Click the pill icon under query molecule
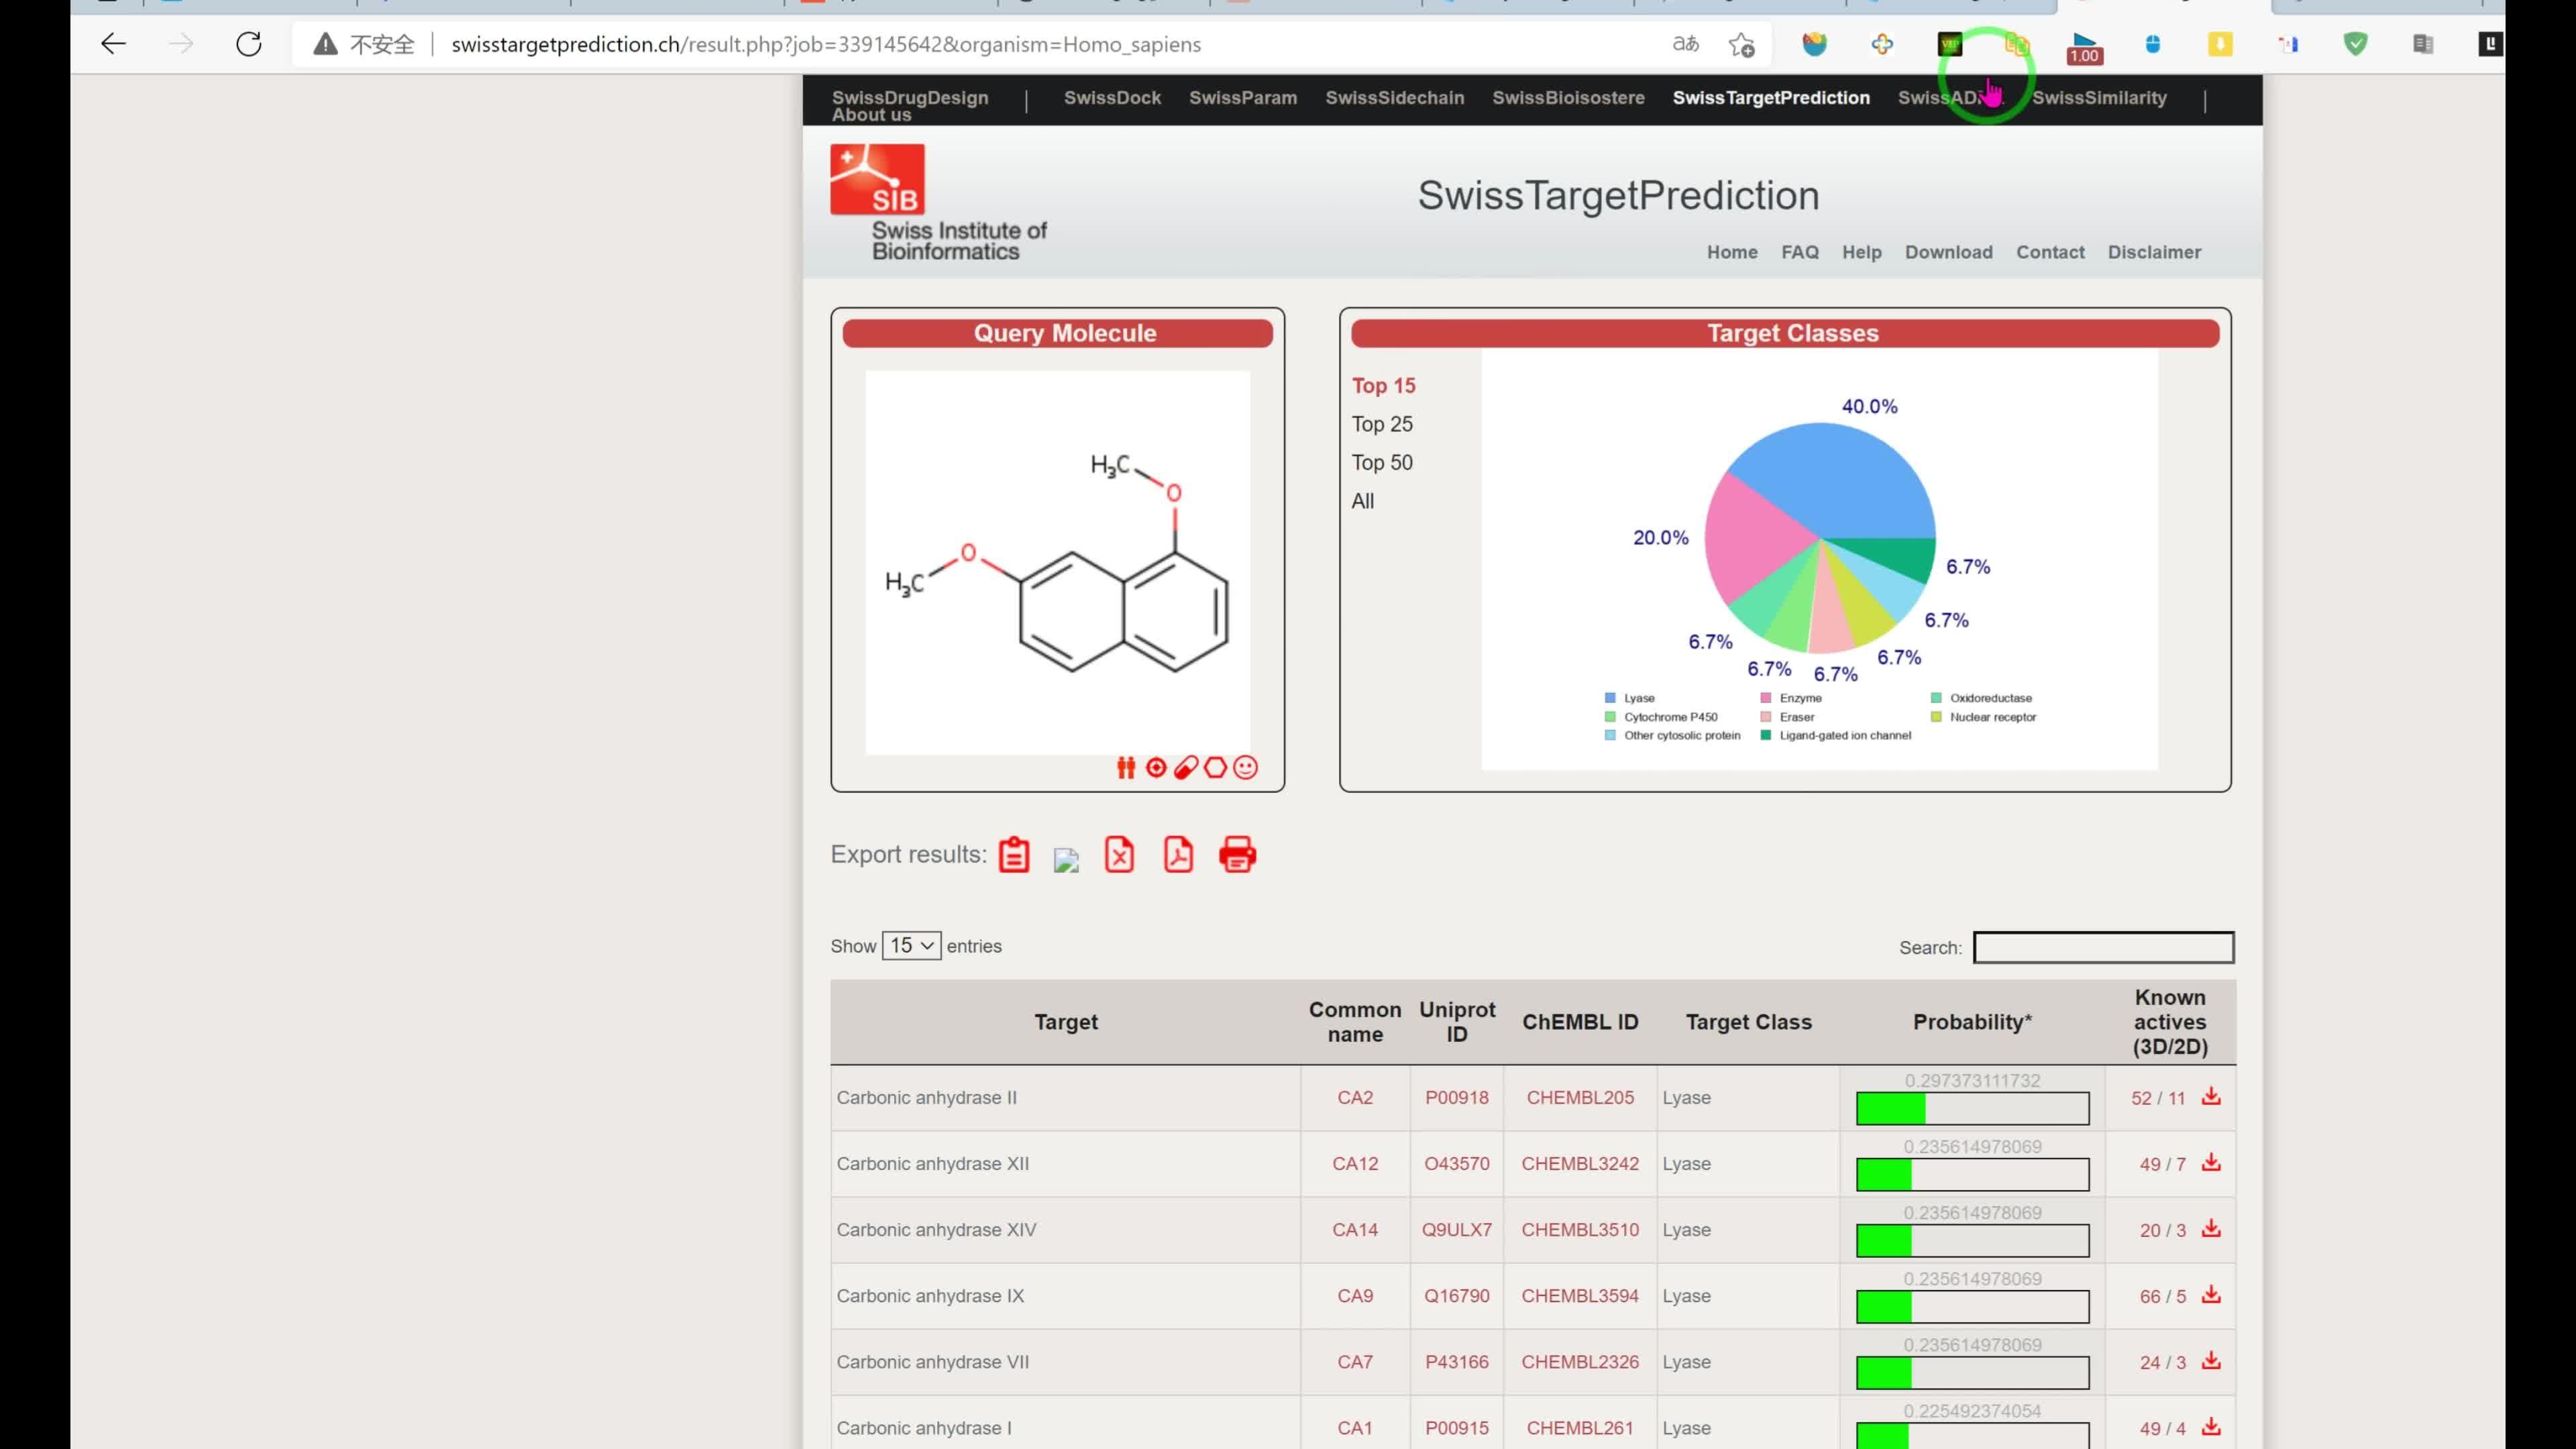Image resolution: width=2576 pixels, height=1449 pixels. 1186,767
